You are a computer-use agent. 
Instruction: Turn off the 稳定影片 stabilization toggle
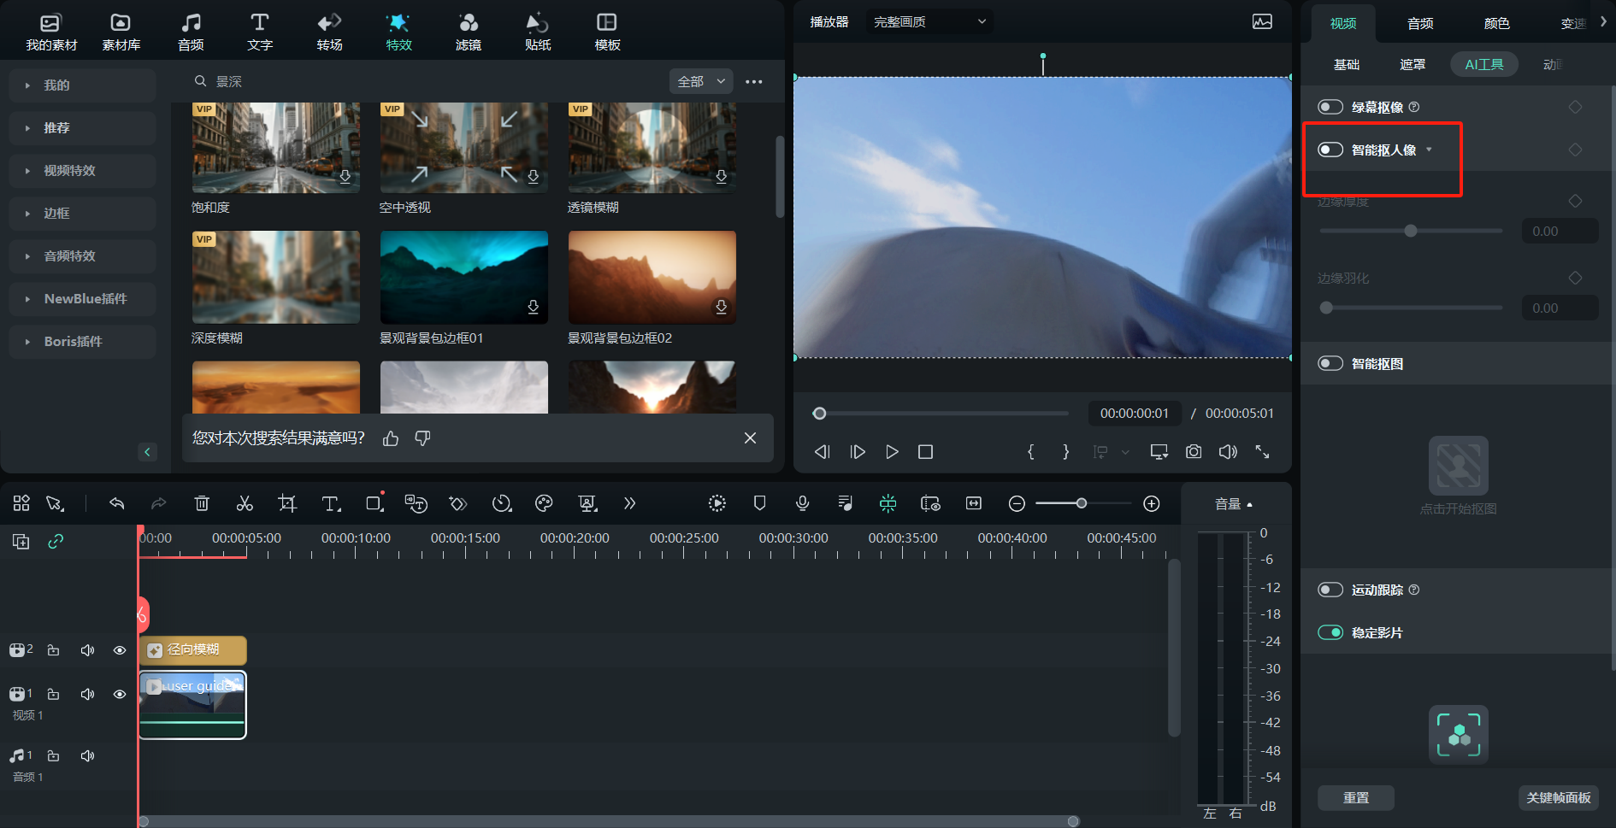point(1330,632)
